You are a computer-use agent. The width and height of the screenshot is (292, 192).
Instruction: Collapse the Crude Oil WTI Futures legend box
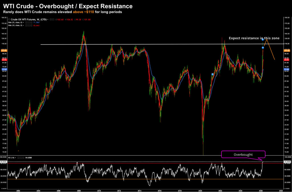9,19
